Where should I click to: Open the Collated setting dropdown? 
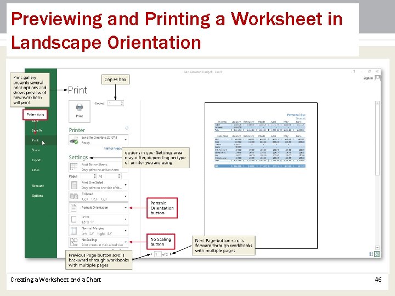(x=99, y=196)
